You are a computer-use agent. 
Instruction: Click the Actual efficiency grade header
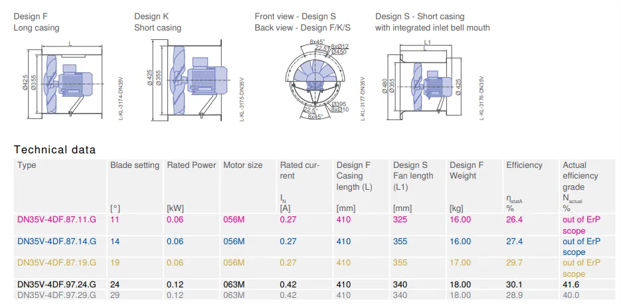point(580,176)
